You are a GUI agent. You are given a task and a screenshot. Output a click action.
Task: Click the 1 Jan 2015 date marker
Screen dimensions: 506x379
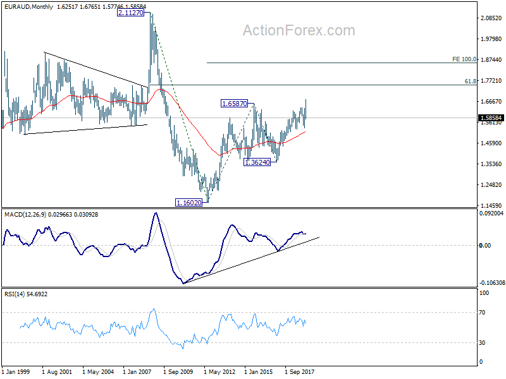[259, 371]
